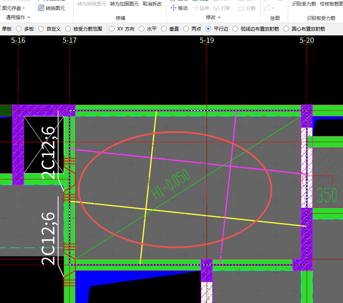The image size is (343, 303).
Task: Click the upper 2C12;6 rebar label
Action: [x=48, y=153]
